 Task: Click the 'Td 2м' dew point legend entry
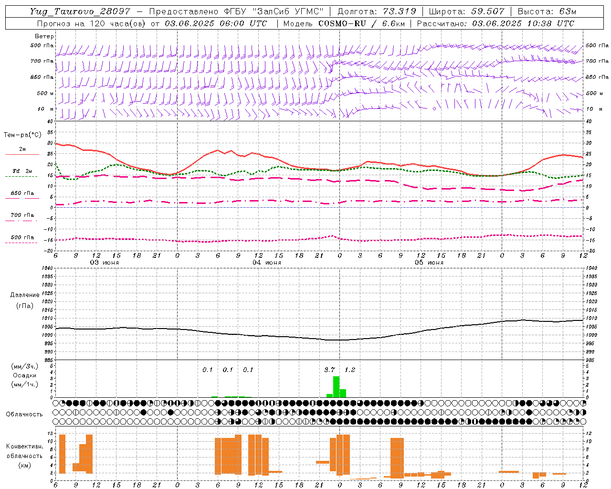point(22,171)
